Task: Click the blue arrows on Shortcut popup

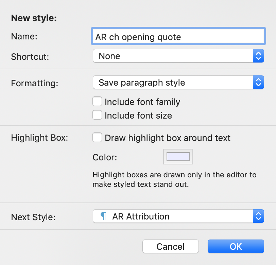Action: [258, 56]
